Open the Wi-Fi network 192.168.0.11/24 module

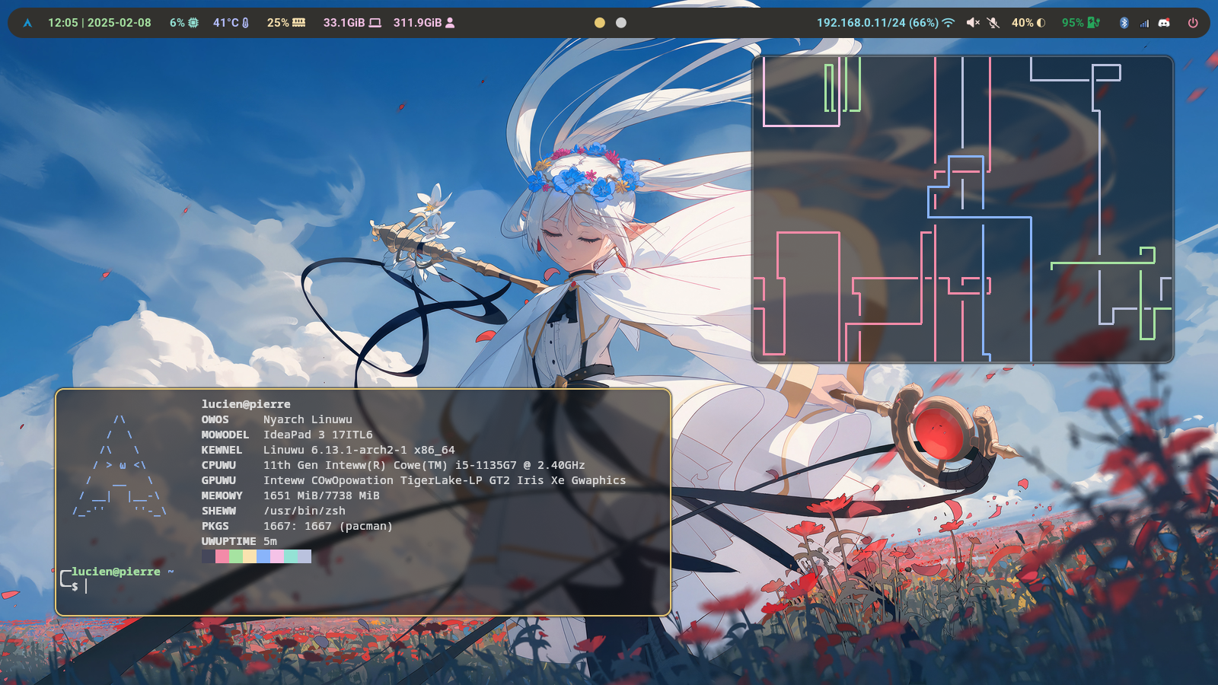tap(885, 23)
